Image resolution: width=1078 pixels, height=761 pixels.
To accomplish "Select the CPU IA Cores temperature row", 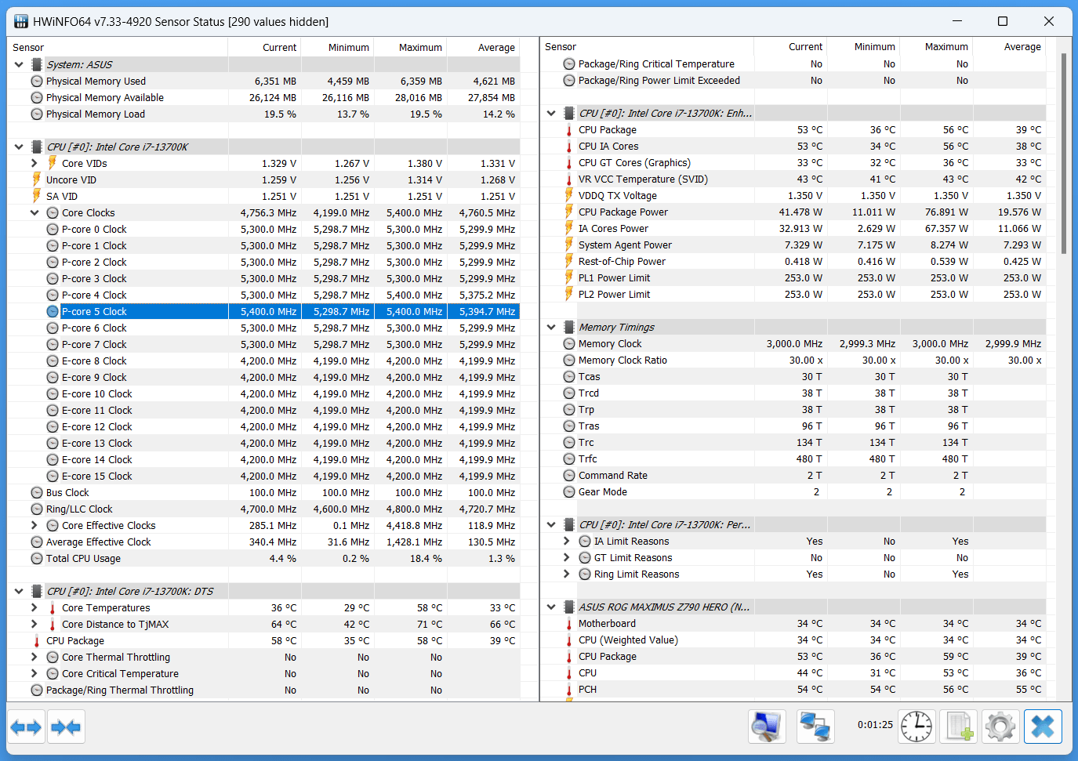I will pyautogui.click(x=793, y=146).
